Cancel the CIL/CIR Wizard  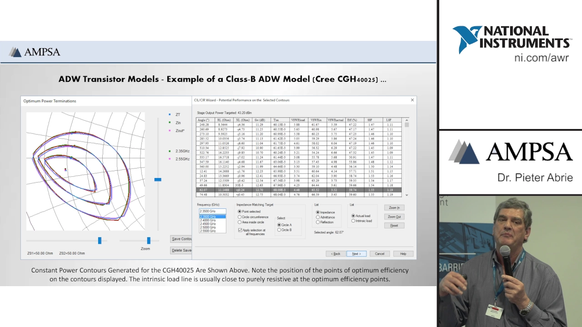[x=380, y=253]
